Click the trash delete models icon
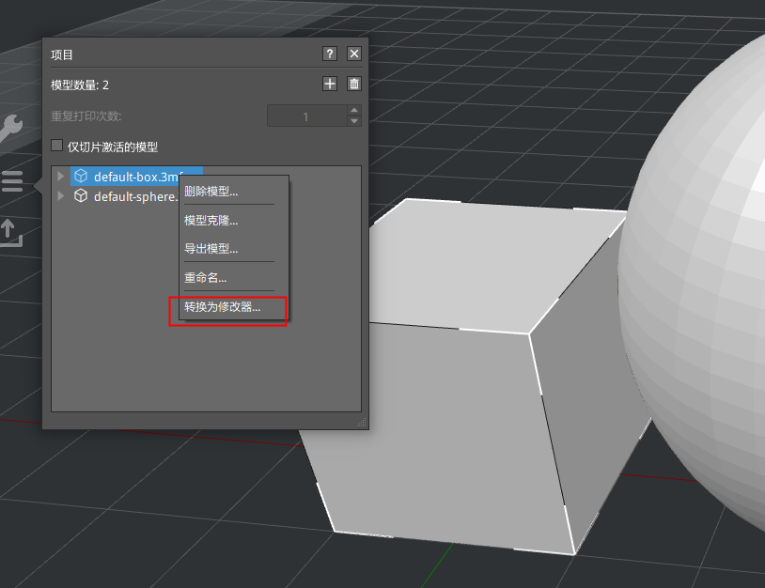The height and width of the screenshot is (588, 765). [354, 84]
